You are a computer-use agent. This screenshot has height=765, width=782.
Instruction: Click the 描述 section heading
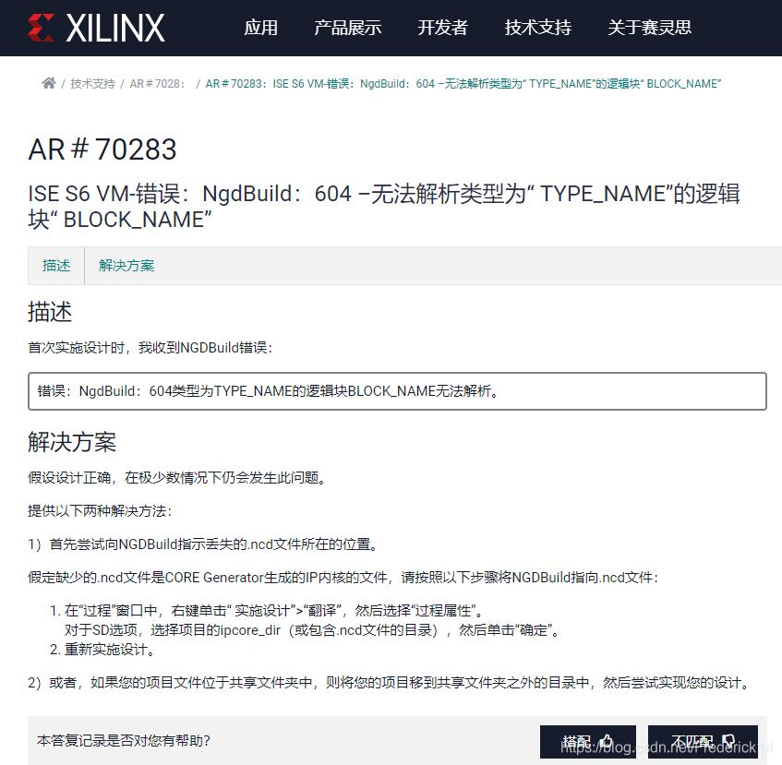pyautogui.click(x=50, y=313)
